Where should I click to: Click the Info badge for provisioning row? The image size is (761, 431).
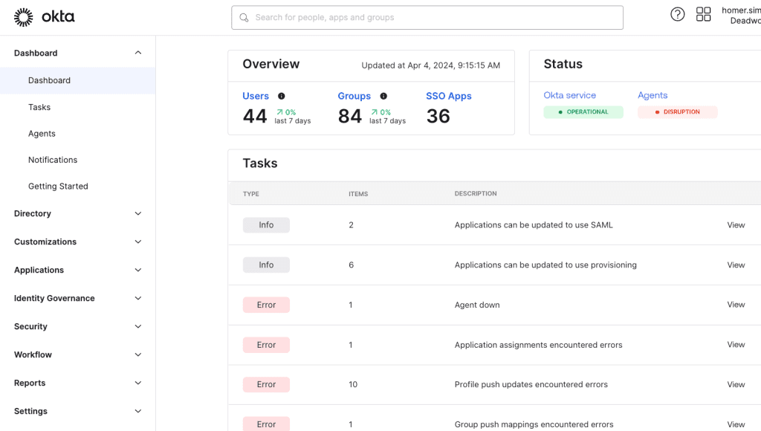[x=267, y=265]
